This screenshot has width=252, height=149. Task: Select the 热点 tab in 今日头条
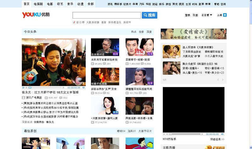(x=134, y=32)
